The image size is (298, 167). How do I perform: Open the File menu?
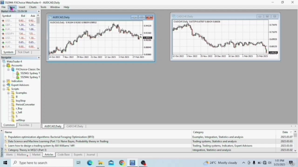[3, 7]
